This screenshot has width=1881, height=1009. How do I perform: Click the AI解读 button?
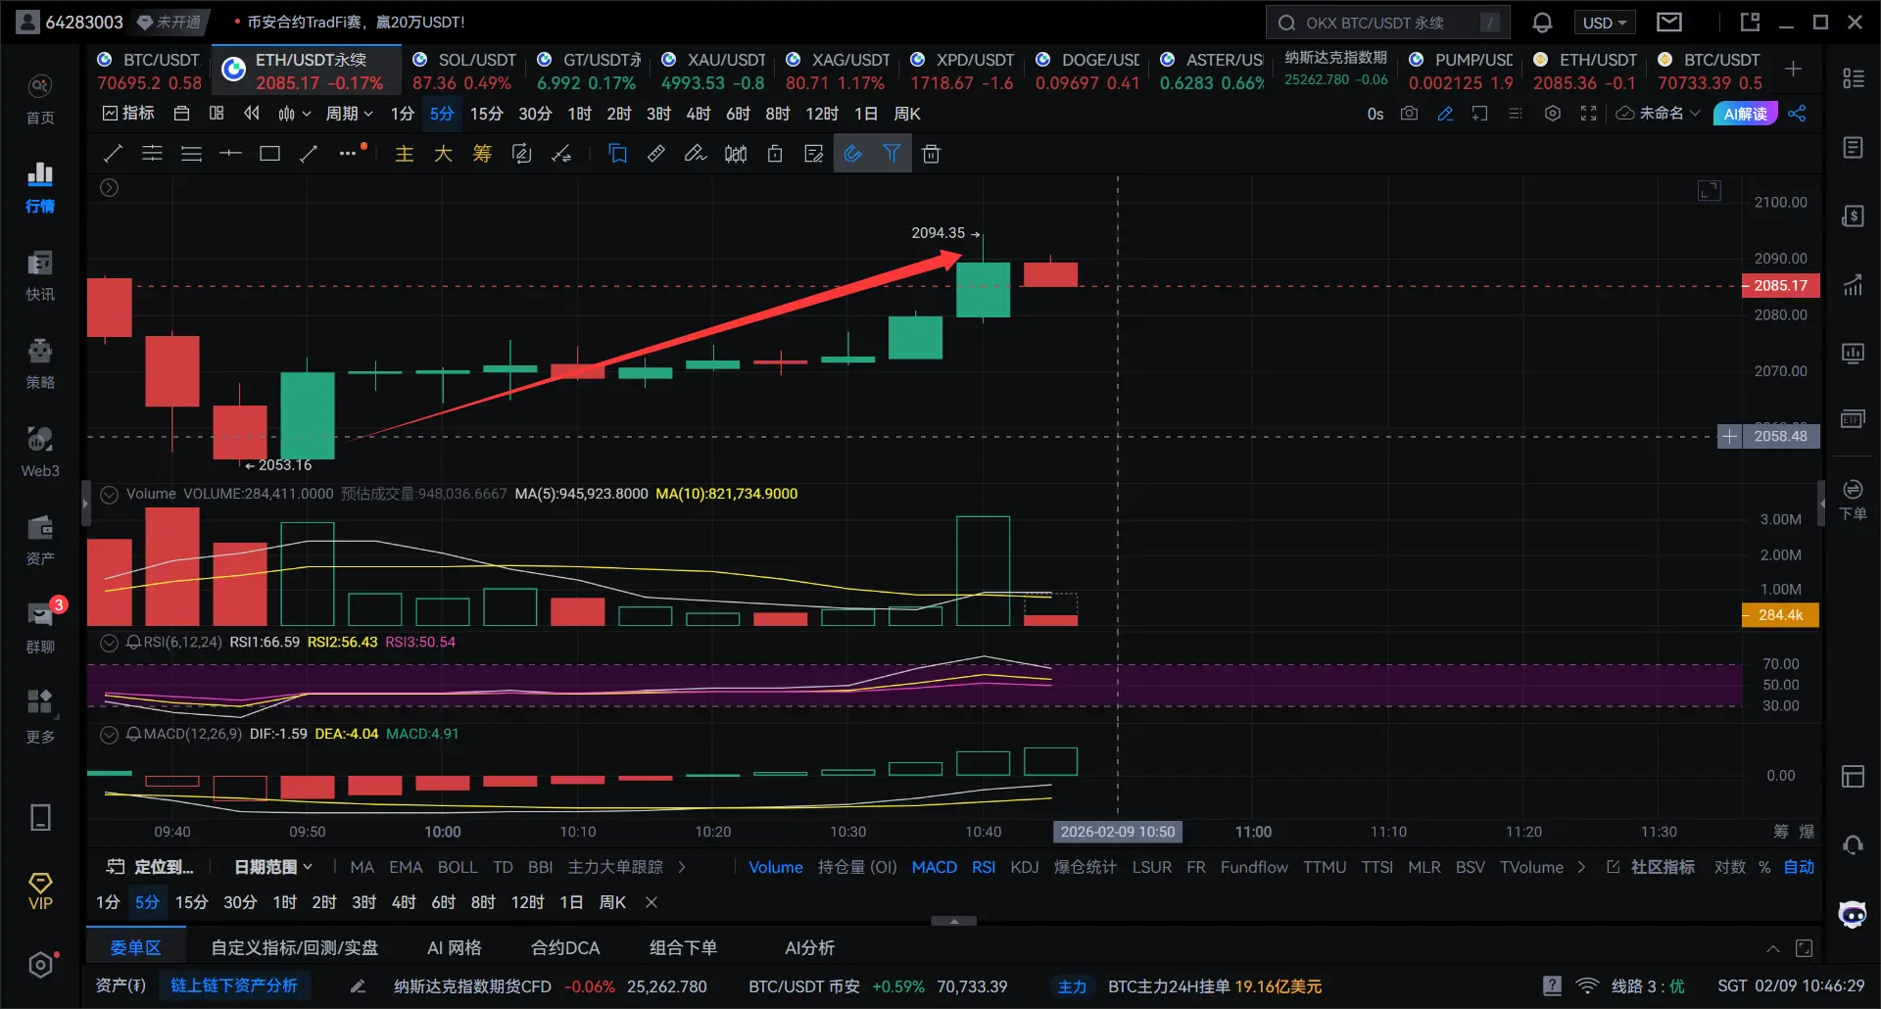pos(1745,114)
